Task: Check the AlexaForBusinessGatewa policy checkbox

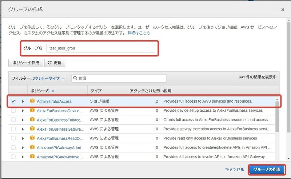Action: coord(13,129)
